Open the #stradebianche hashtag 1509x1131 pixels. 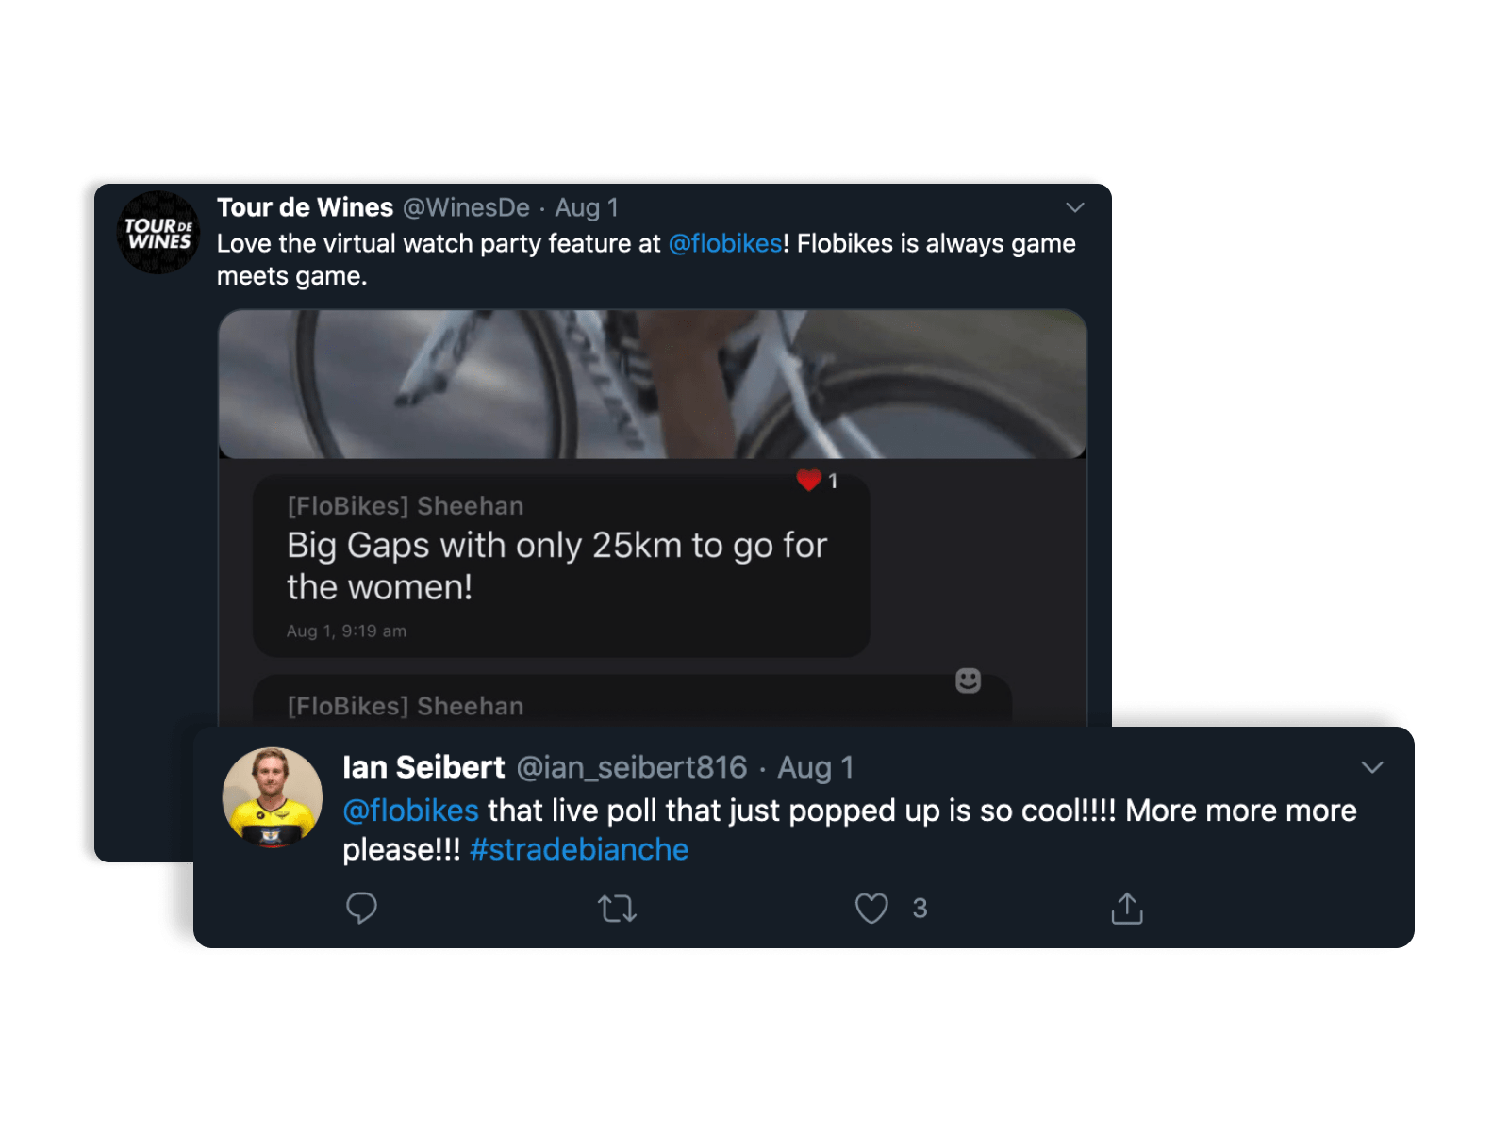tap(579, 849)
